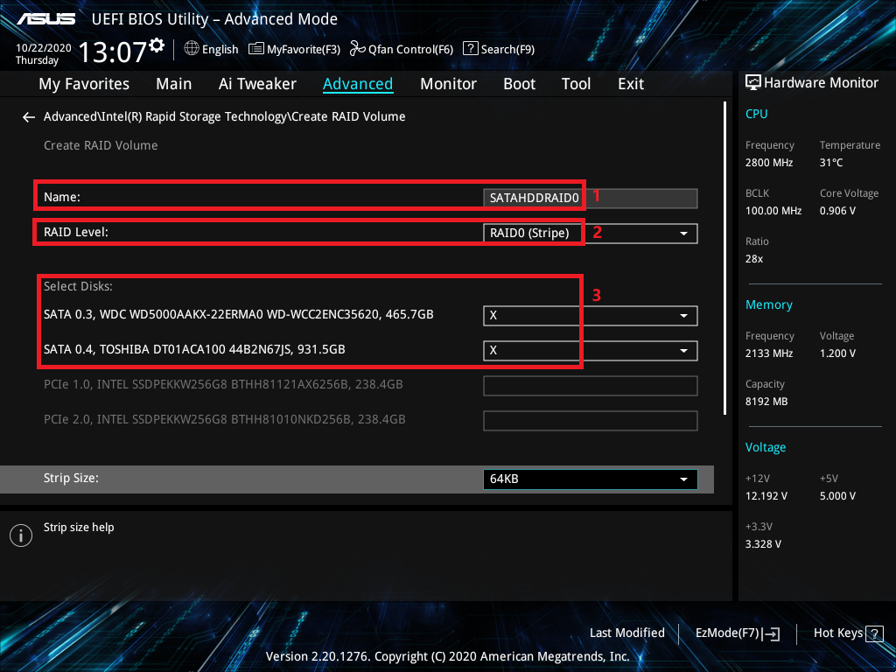This screenshot has height=672, width=896.
Task: Click the globe English language icon
Action: (x=192, y=49)
